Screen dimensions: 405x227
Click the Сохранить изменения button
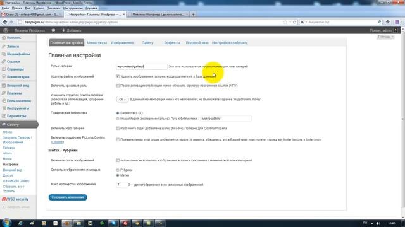coord(68,197)
